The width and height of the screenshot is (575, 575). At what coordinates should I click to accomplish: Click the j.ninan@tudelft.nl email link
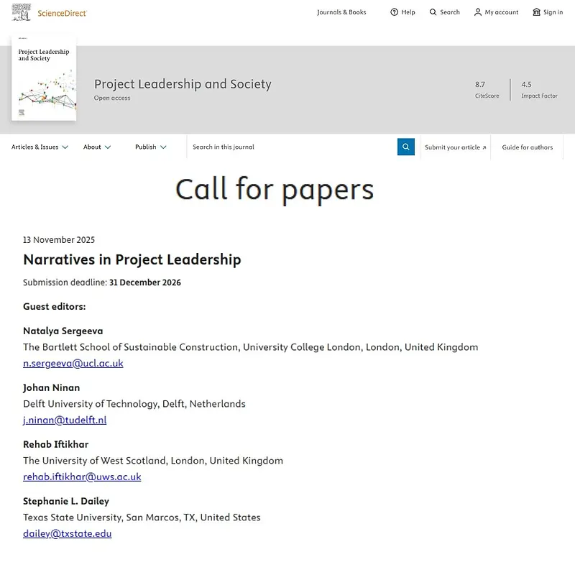[64, 420]
